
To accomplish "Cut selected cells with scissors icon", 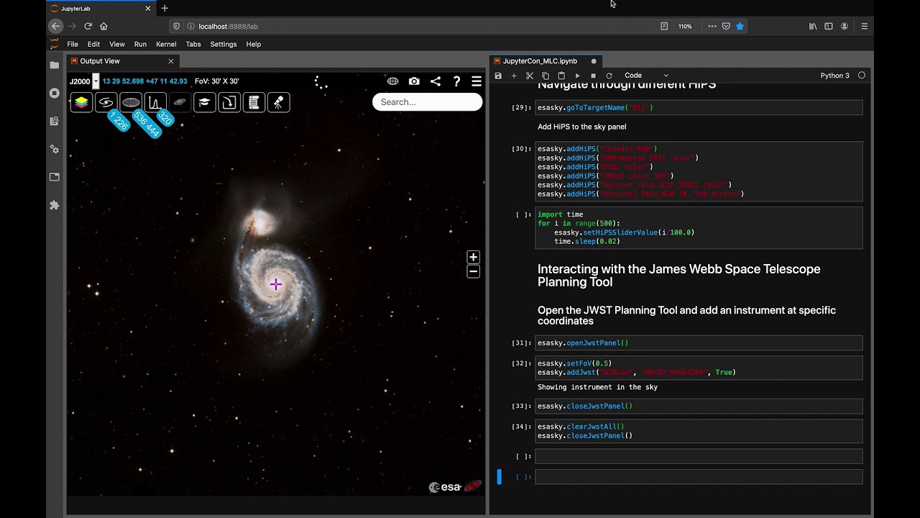I will click(x=530, y=76).
